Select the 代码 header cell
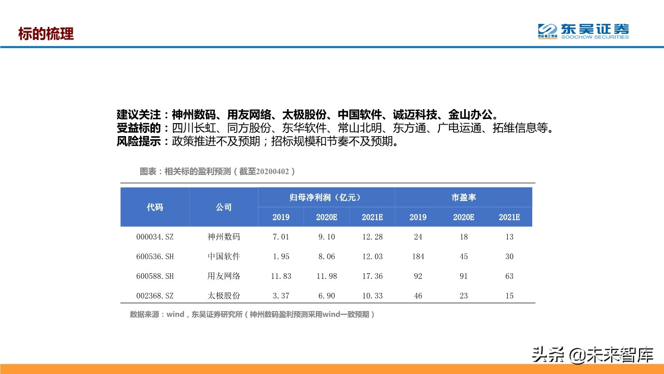664x374 pixels. tap(154, 207)
